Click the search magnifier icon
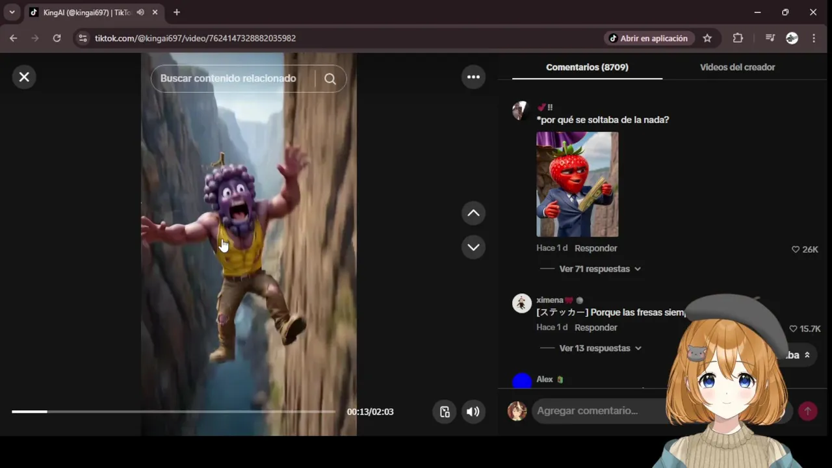Screen dimensions: 832x468 pos(330,79)
